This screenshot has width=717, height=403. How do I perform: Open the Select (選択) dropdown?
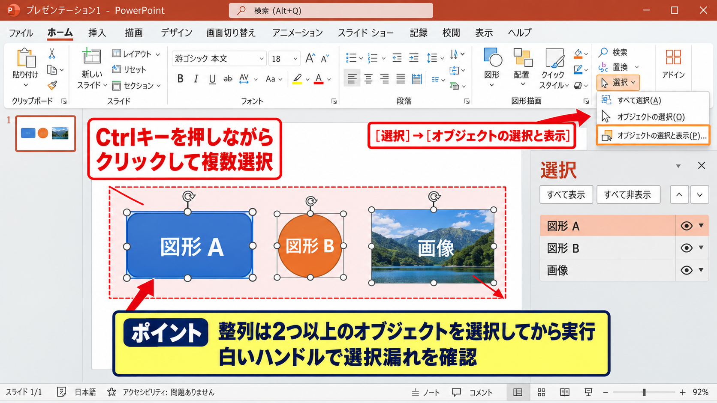[x=618, y=82]
